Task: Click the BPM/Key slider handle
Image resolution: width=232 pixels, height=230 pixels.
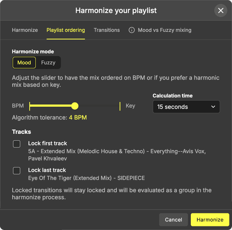Action: coord(75,106)
